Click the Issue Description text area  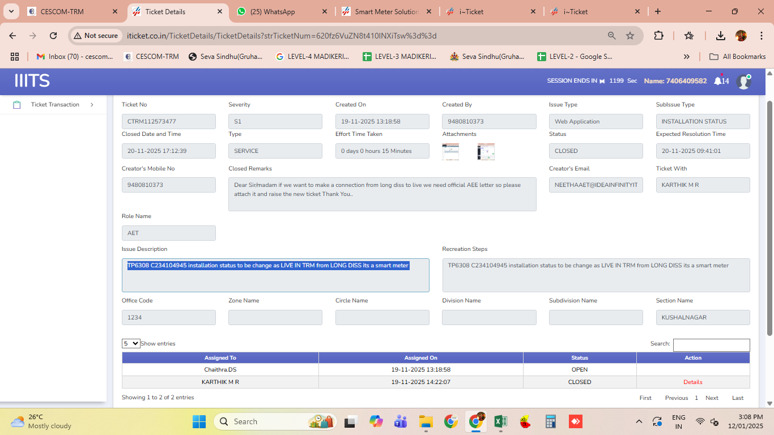(275, 275)
